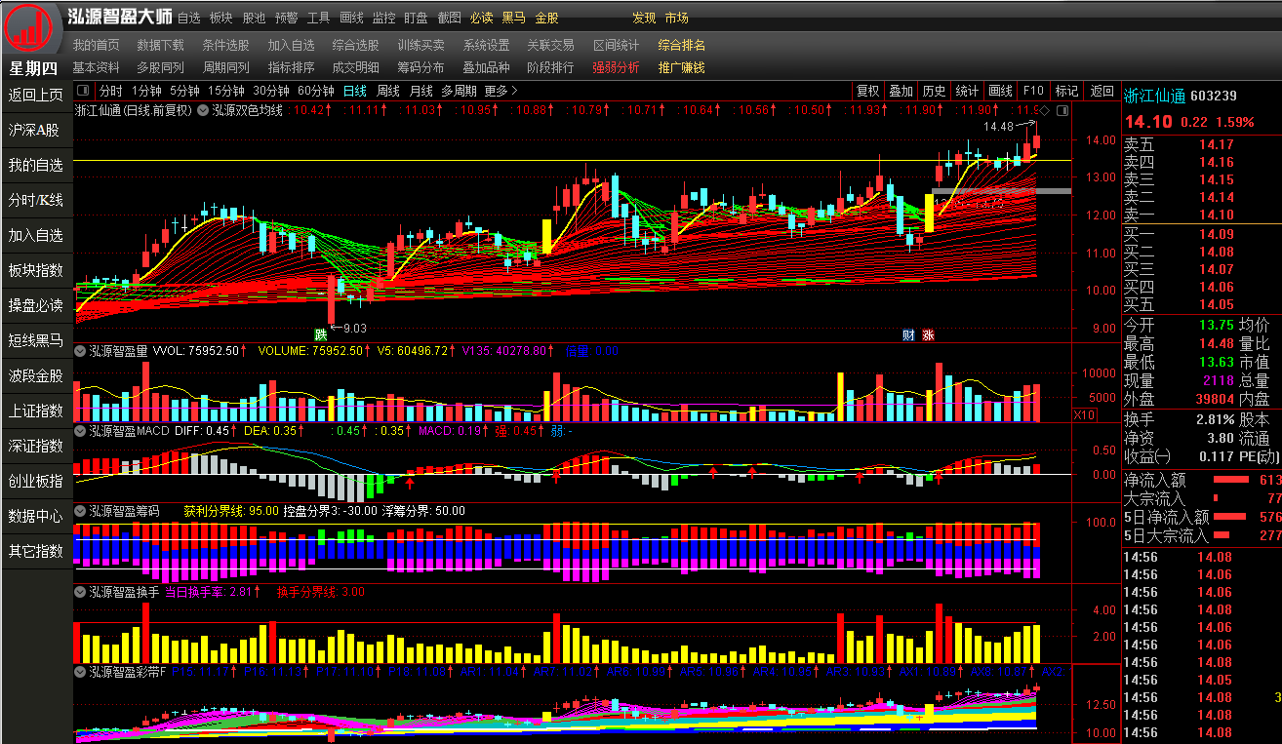Screen dimensions: 1282x744
Task: Click the 返回 button
Action: (x=1102, y=91)
